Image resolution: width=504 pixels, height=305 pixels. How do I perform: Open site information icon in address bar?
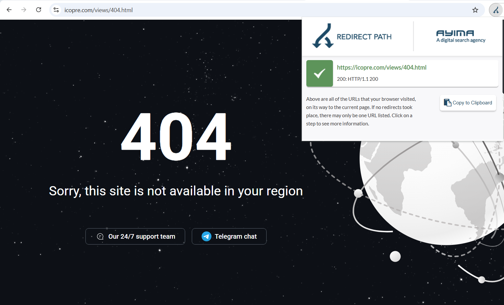(x=56, y=10)
